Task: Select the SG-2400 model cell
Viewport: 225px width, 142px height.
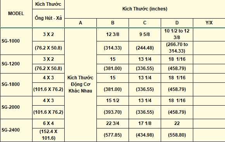Action: click(x=16, y=130)
